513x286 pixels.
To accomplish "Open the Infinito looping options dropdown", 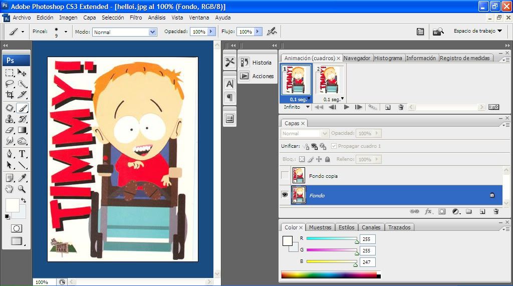I will [x=308, y=107].
